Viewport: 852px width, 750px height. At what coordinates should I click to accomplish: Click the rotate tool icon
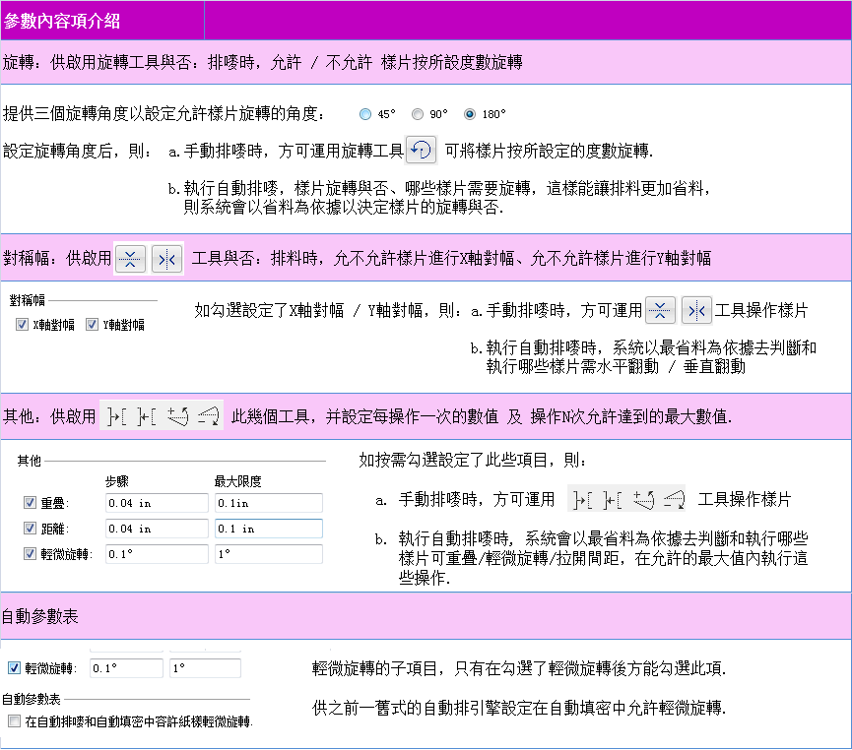(421, 151)
